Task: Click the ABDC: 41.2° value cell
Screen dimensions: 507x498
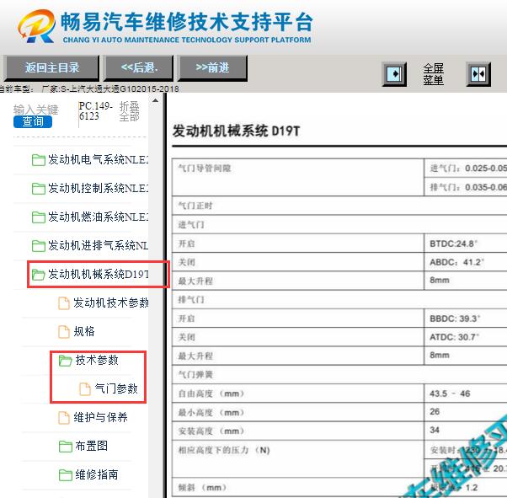Action: tap(466, 262)
